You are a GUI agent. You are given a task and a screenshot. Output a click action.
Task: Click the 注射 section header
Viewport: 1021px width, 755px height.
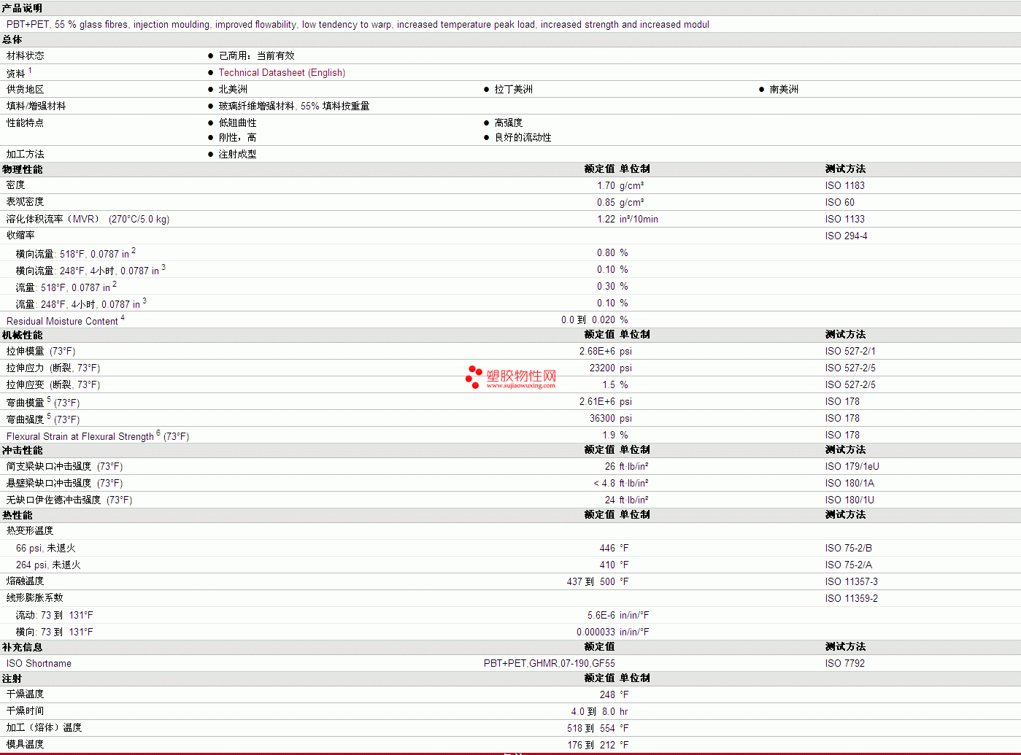coord(12,678)
